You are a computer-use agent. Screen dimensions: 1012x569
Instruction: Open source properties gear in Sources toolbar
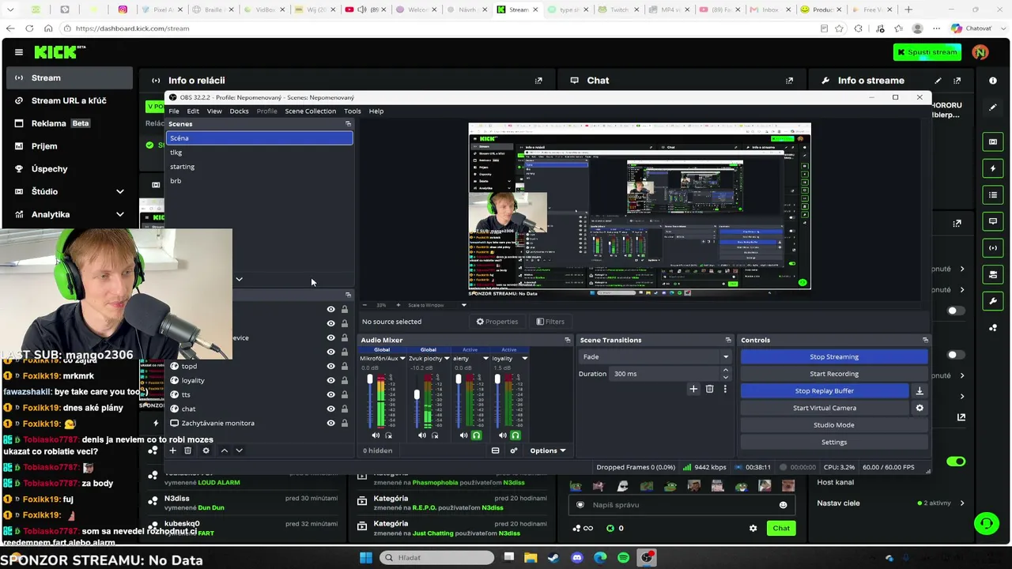click(206, 450)
